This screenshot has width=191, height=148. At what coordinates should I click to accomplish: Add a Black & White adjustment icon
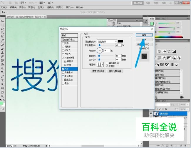point(169,58)
